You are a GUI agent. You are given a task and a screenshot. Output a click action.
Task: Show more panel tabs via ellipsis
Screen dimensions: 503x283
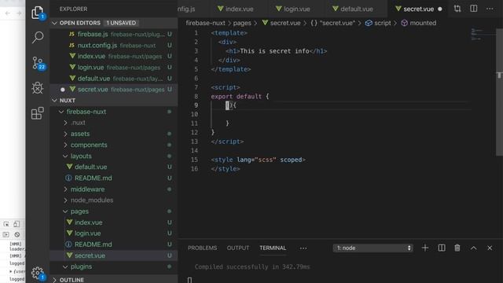coord(303,248)
